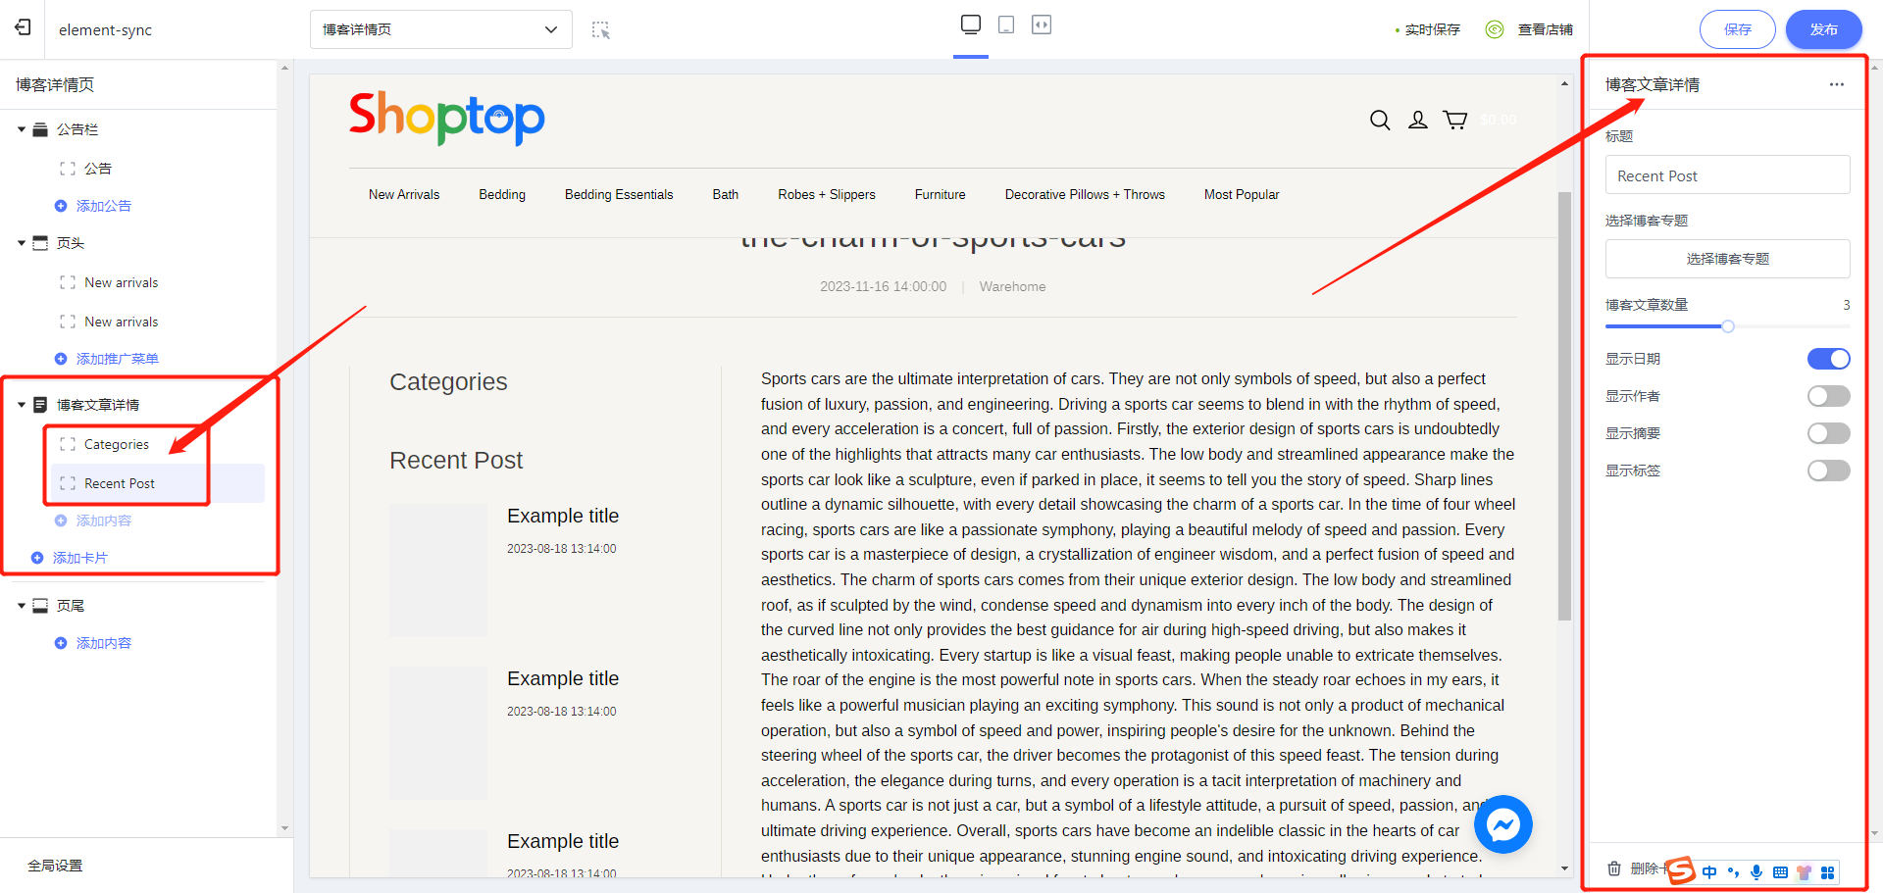
Task: Click the 博客文章数量 slider handle
Action: [1728, 326]
